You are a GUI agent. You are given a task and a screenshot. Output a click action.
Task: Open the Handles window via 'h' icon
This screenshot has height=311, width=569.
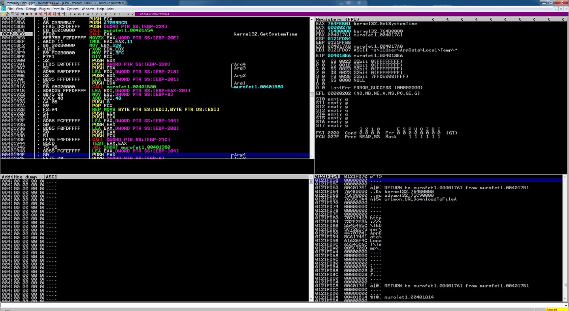click(x=92, y=14)
